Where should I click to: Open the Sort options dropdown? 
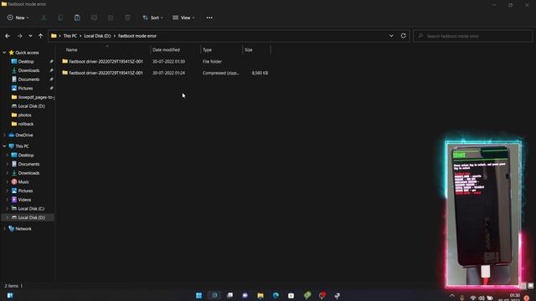click(152, 18)
